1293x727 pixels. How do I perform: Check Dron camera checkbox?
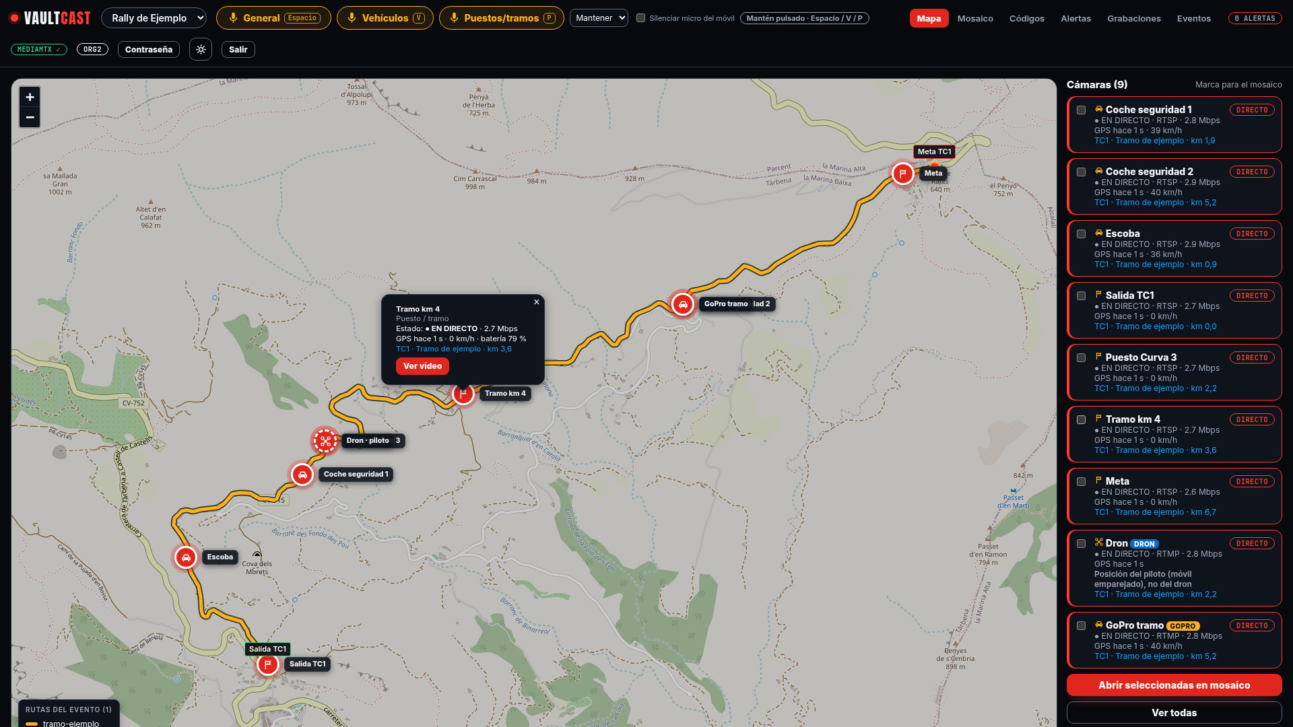[1081, 544]
